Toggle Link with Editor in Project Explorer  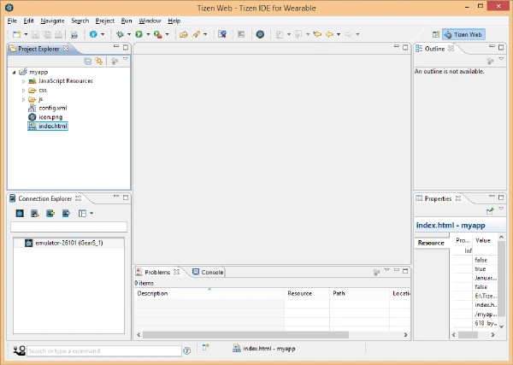[99, 62]
